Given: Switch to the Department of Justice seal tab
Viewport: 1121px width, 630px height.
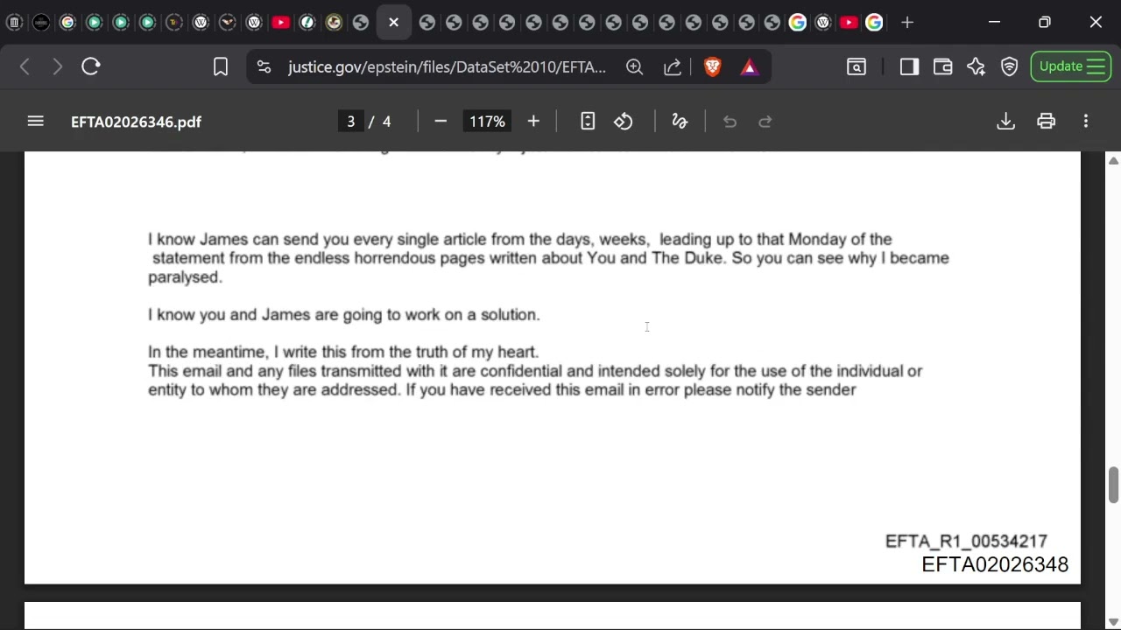Looking at the screenshot, I should point(334,23).
